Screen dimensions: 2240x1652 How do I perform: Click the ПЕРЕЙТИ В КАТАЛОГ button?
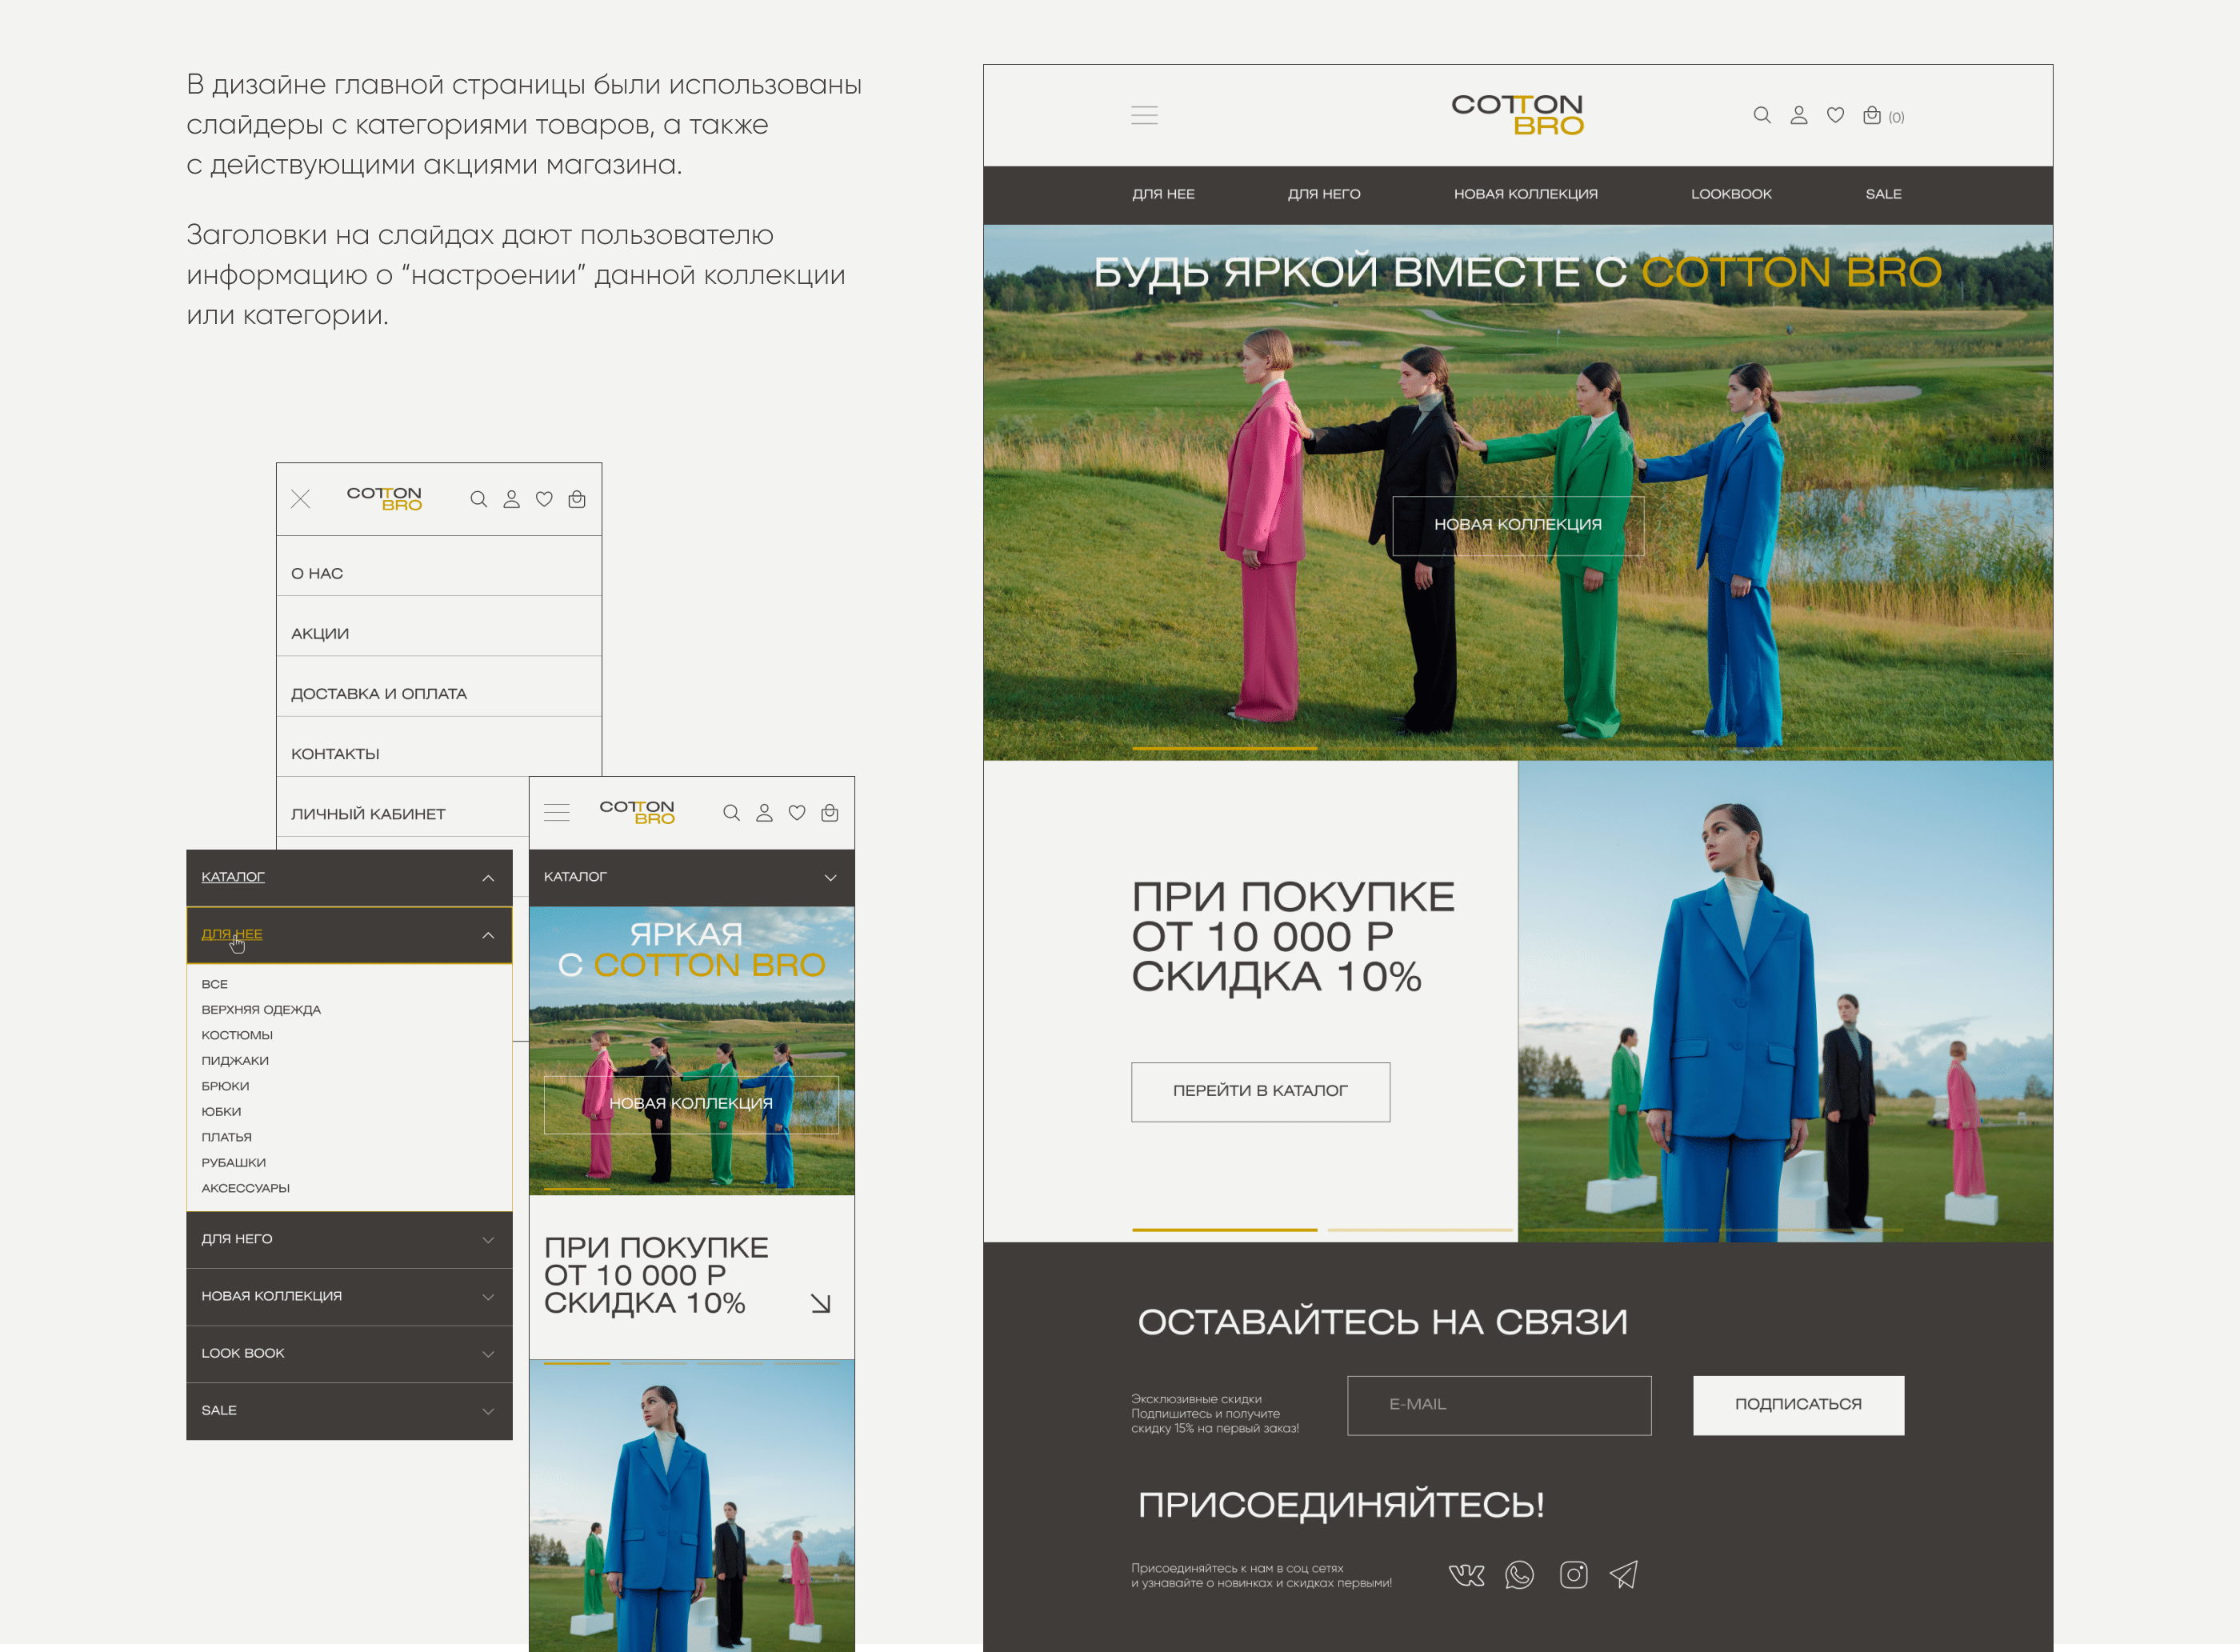point(1260,1091)
